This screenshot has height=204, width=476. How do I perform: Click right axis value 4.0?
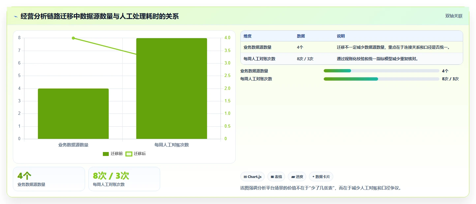227,38
